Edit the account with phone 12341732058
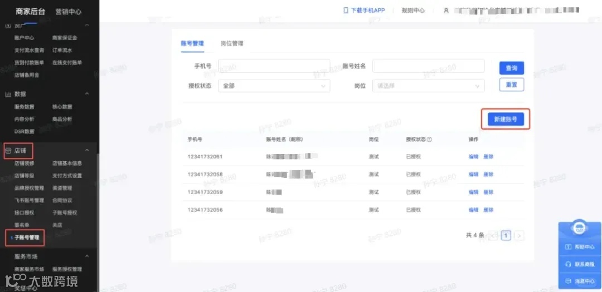Viewport: 602px width, 292px height. [x=473, y=174]
